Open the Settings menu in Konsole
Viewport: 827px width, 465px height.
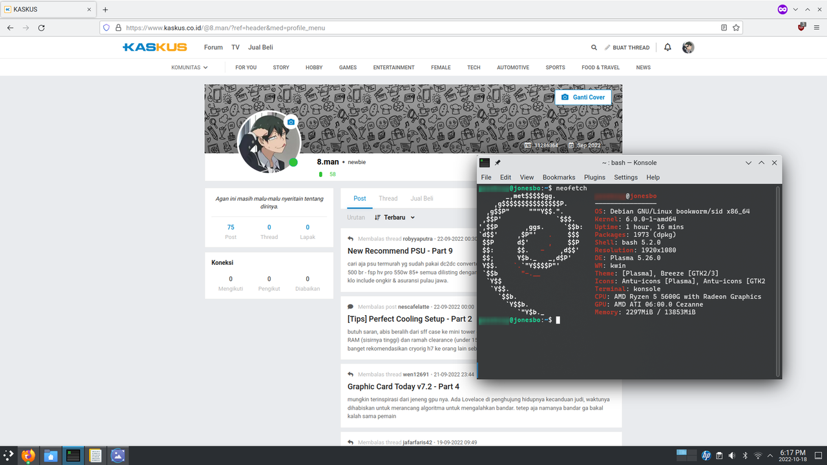click(625, 177)
